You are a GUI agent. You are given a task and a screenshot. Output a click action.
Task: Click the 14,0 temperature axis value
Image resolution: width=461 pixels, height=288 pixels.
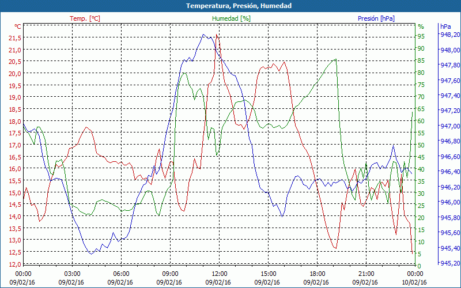16,217
